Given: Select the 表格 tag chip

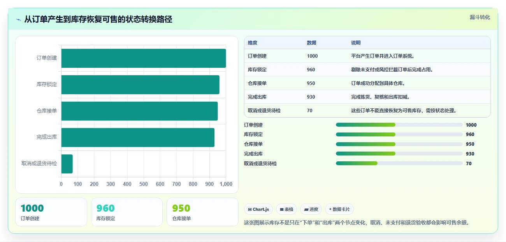Looking at the screenshot, I should [x=286, y=209].
